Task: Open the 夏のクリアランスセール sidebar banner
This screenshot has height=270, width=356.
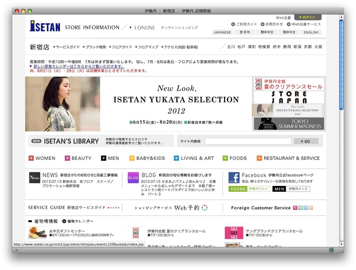Action: 289,84
